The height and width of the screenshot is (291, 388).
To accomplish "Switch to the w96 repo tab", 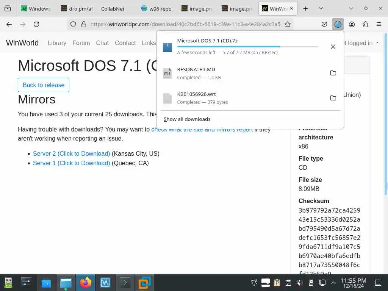I will click(156, 9).
